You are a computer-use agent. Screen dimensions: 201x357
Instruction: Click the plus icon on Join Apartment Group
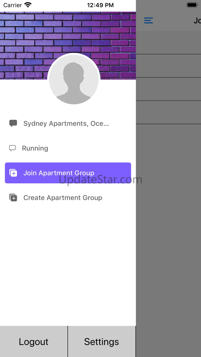coord(13,173)
